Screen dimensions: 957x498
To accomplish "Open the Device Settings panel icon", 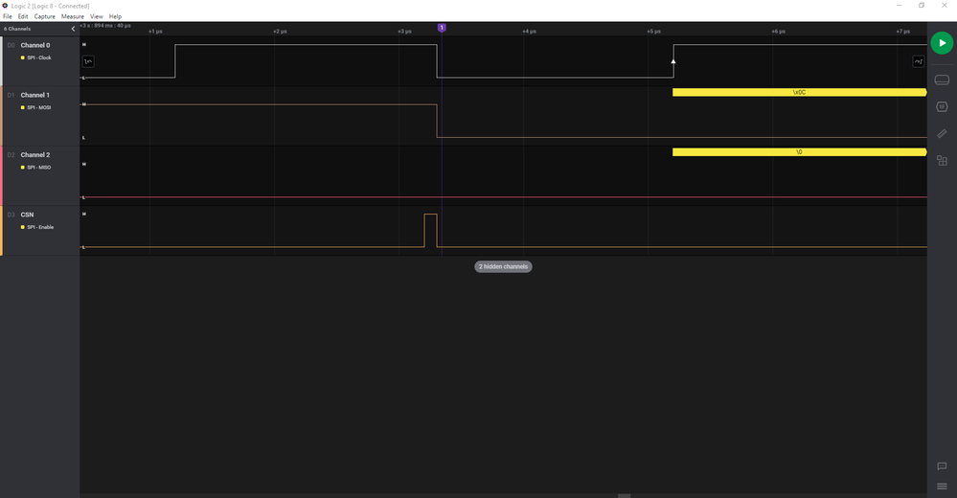I will click(x=942, y=79).
